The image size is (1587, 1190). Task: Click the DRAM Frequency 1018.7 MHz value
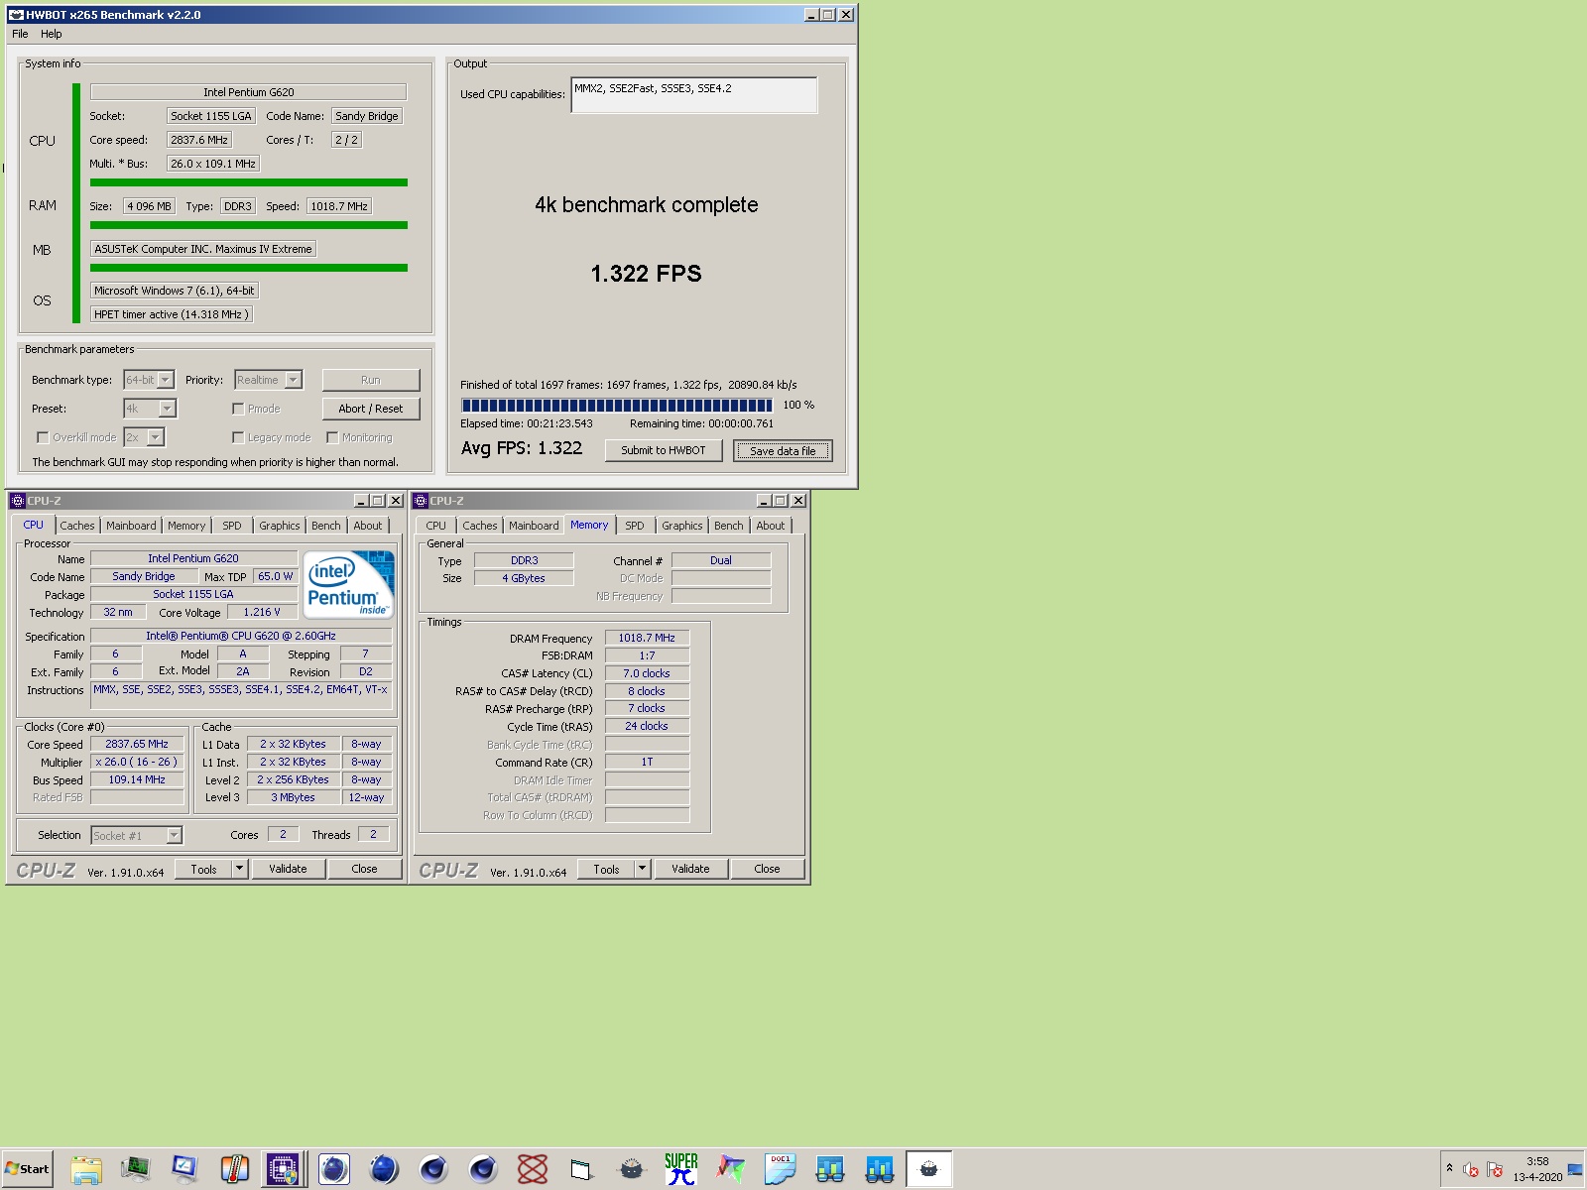[647, 638]
